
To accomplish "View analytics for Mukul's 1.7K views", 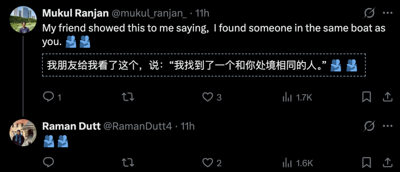I will (287, 97).
